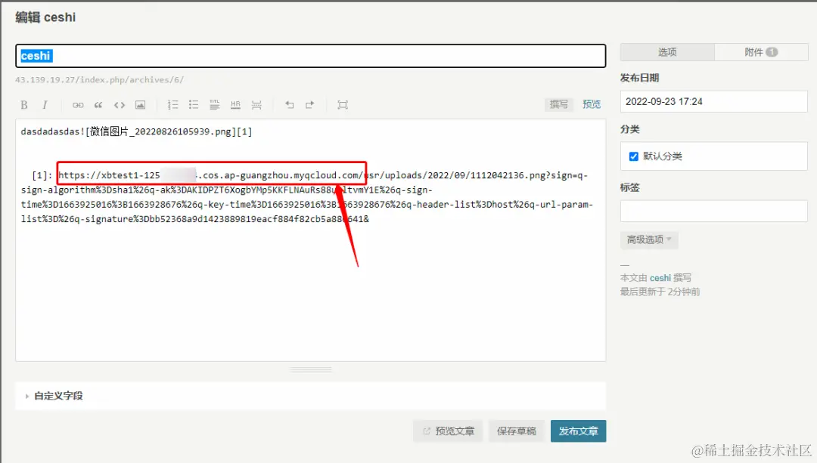817x463 pixels.
Task: Insert the read-more page break
Action: pos(256,105)
